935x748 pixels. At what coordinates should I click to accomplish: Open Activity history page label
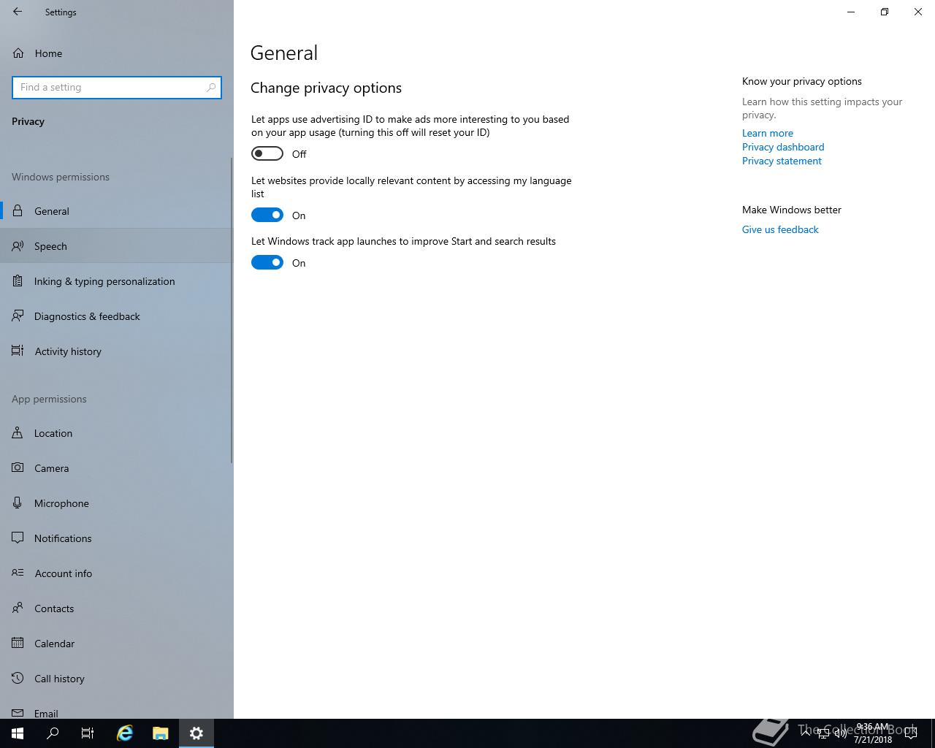click(68, 351)
